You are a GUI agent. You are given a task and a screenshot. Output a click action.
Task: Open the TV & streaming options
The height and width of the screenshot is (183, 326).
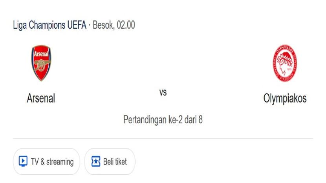coord(46,161)
